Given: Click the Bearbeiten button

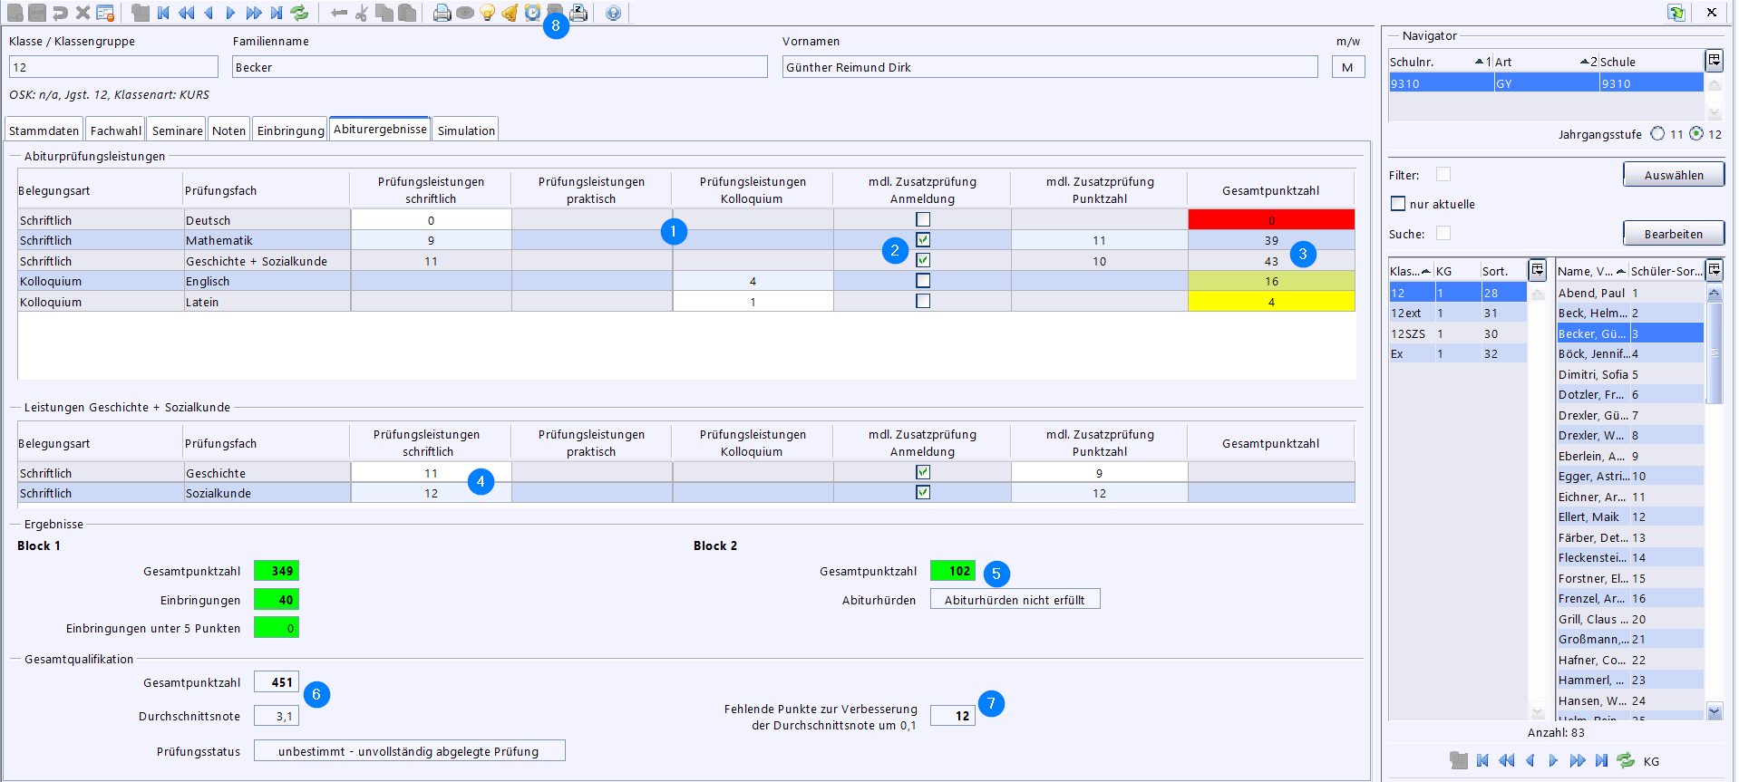Looking at the screenshot, I should click(1674, 234).
